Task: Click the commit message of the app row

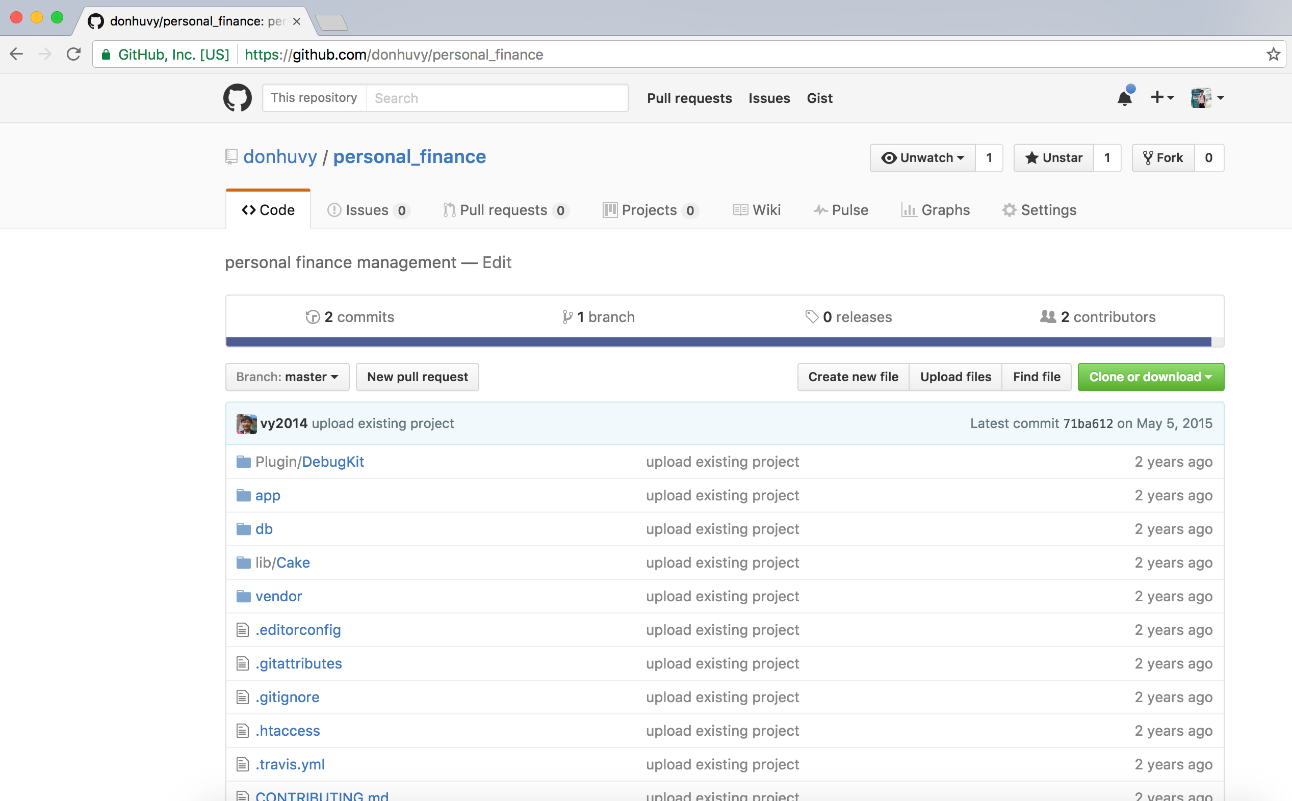Action: (722, 495)
